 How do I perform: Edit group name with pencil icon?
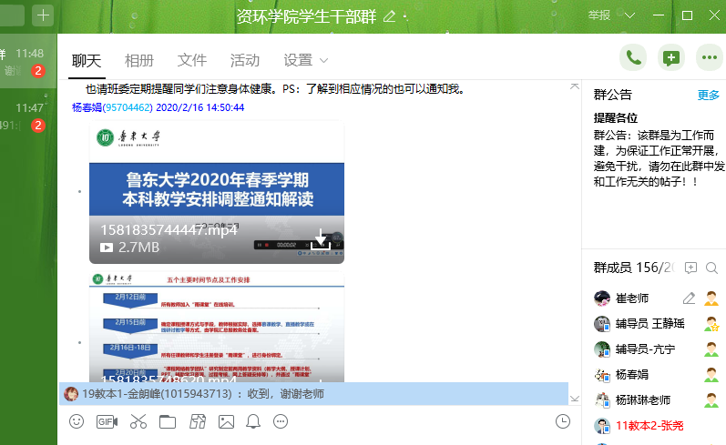389,16
